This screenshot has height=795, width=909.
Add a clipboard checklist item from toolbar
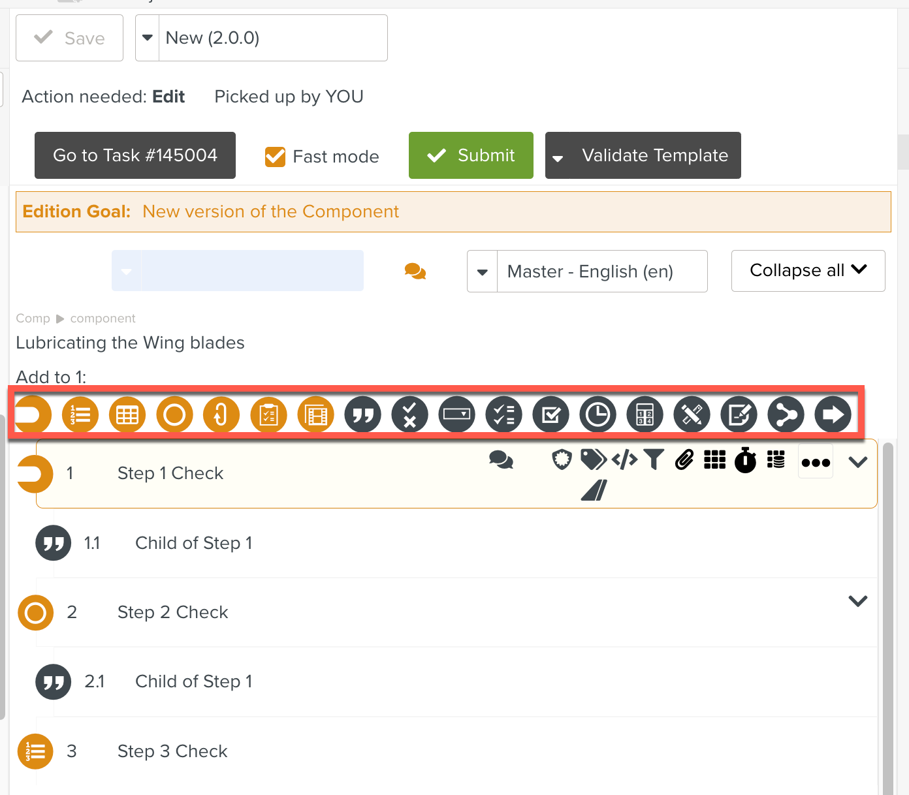coord(268,414)
